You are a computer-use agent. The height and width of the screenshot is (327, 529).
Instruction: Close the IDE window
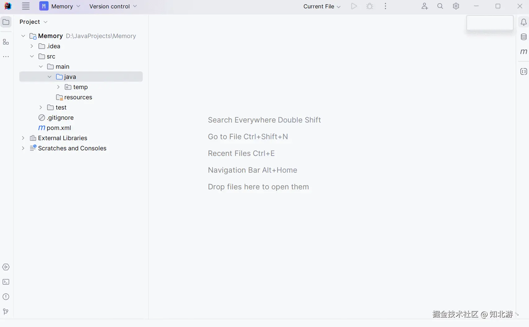click(x=520, y=6)
